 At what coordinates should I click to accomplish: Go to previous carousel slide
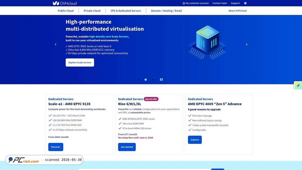(x=56, y=44)
